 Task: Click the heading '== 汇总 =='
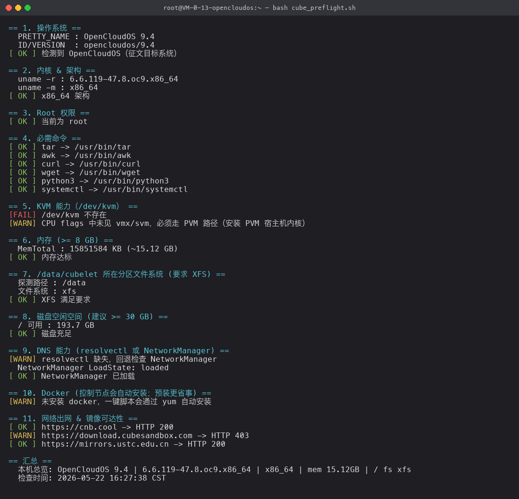click(30, 461)
